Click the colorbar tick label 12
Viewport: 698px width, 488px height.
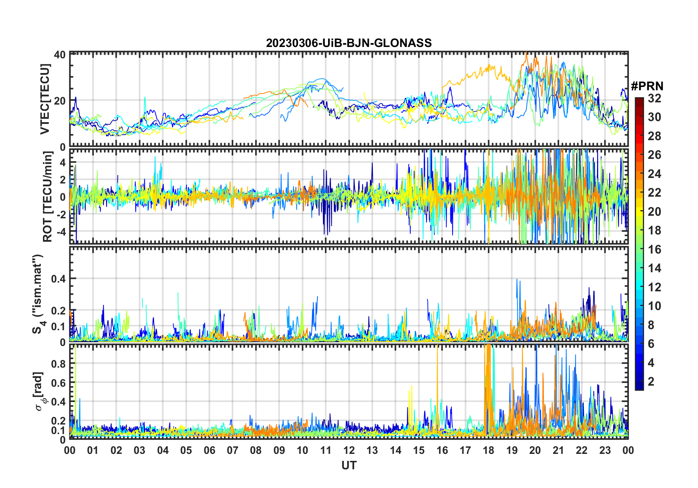click(654, 287)
